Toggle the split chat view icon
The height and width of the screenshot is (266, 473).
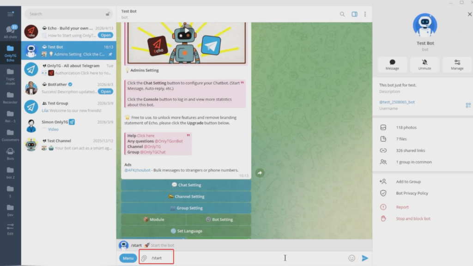tap(354, 14)
